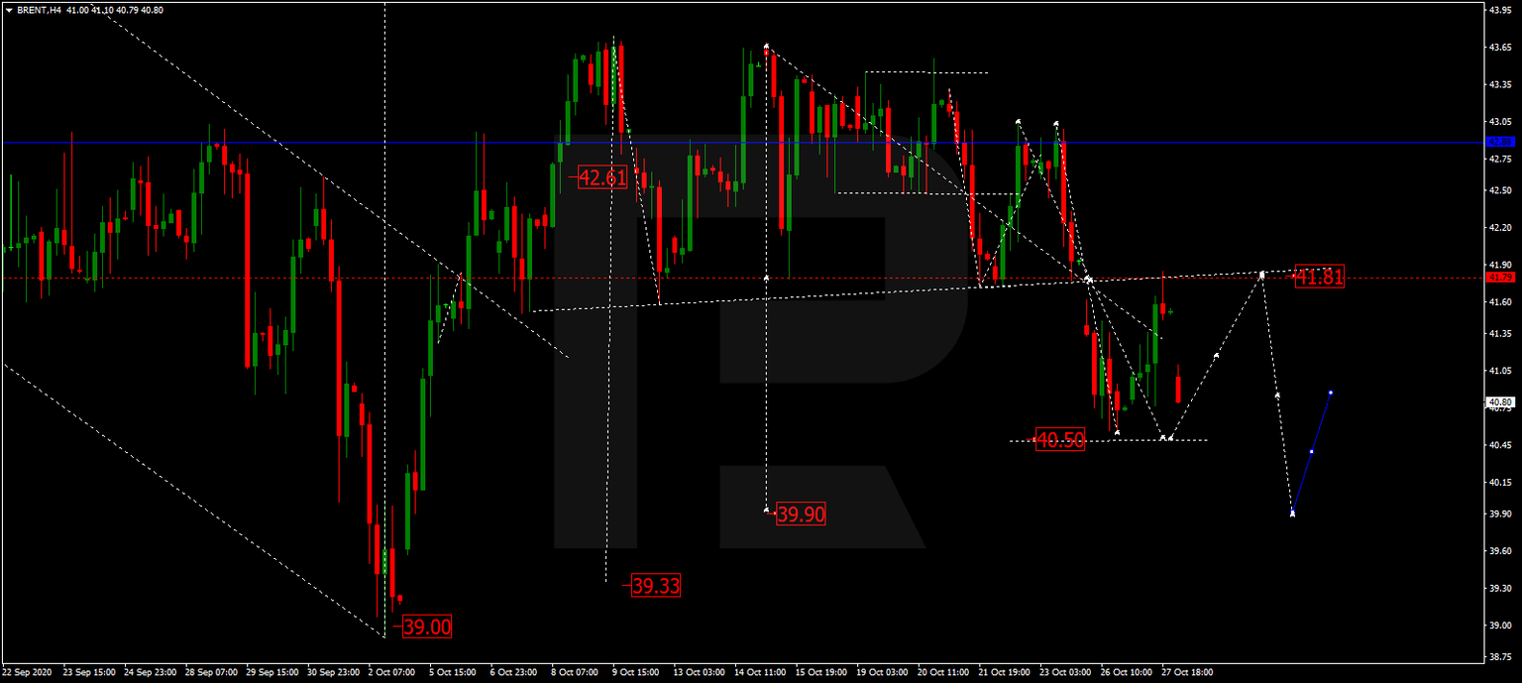The image size is (1522, 683).
Task: Click the 15 Oct 19:00 time label
Action: [x=822, y=671]
